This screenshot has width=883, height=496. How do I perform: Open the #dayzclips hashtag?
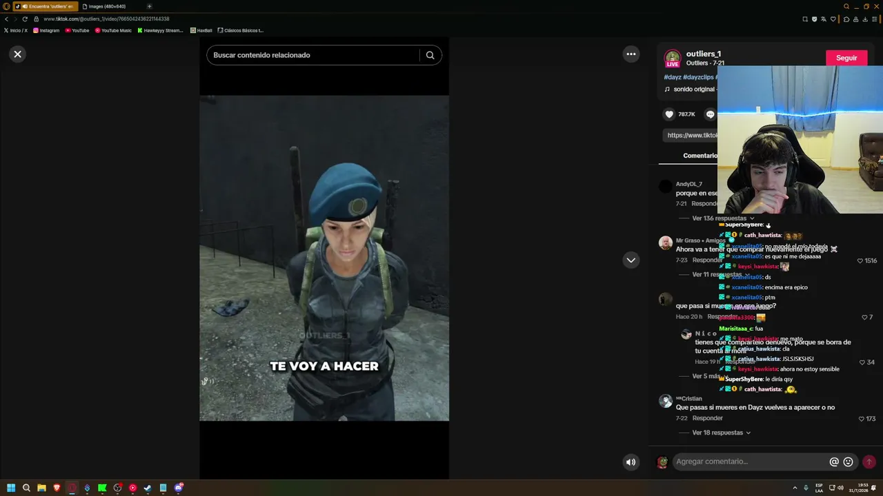pos(698,77)
